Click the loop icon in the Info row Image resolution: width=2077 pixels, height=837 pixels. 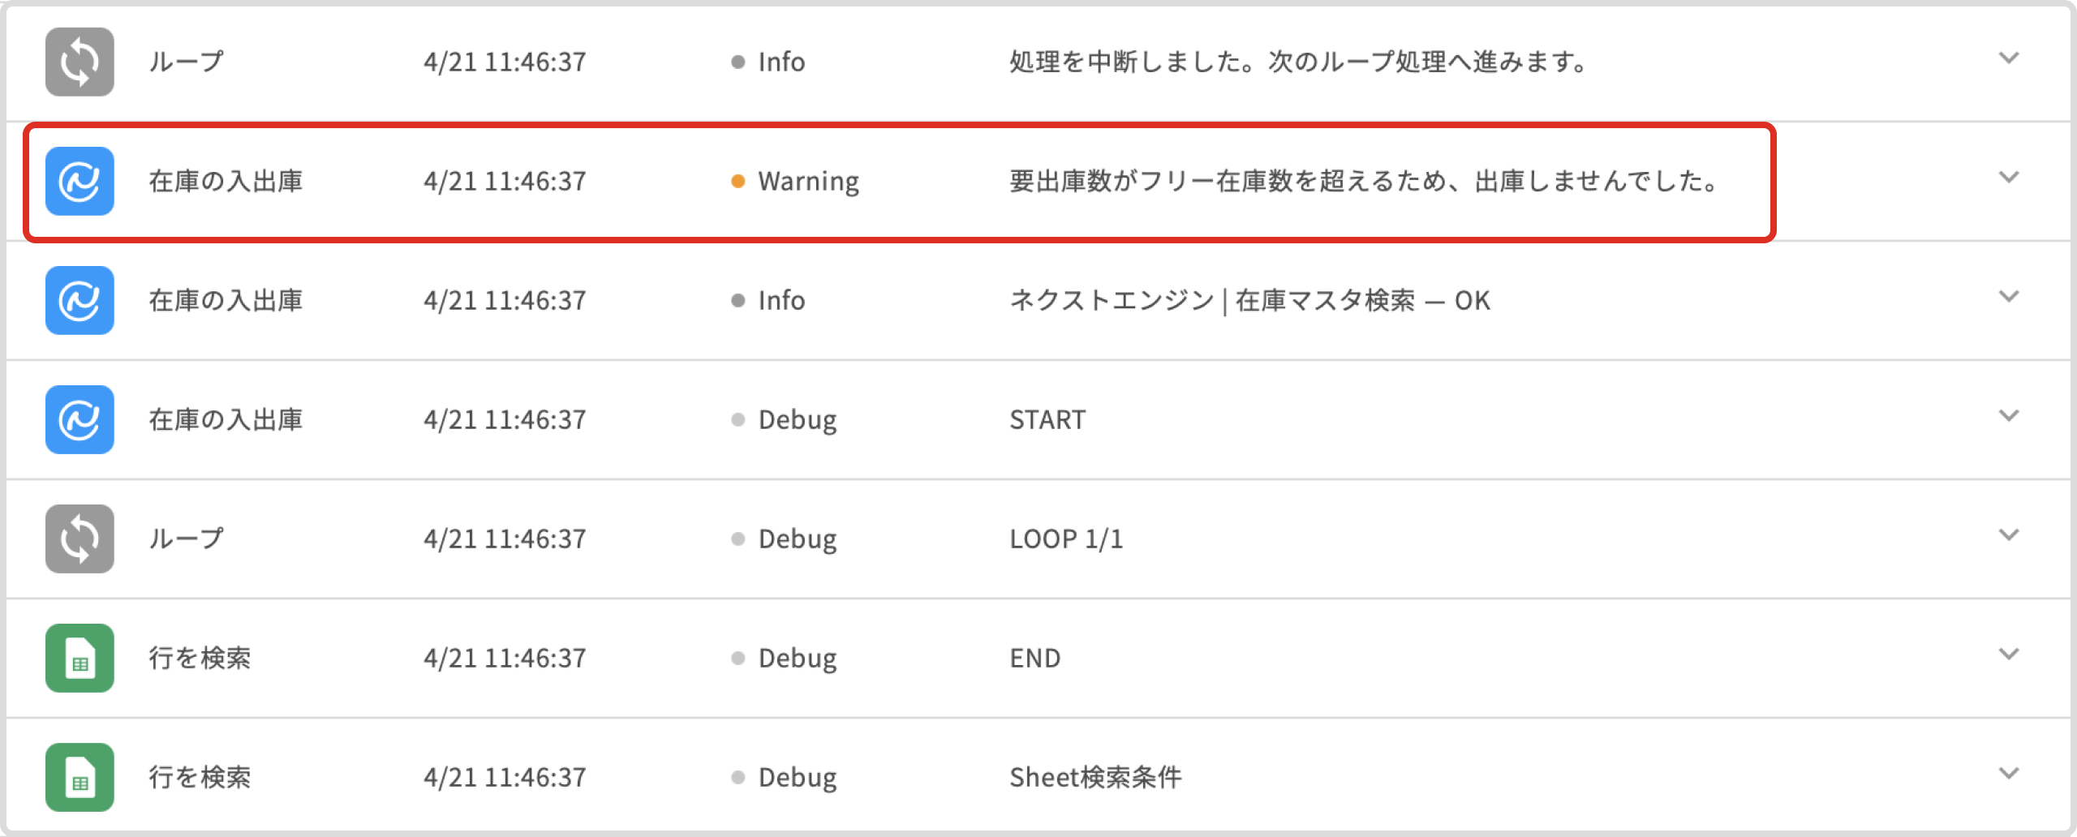coord(80,62)
